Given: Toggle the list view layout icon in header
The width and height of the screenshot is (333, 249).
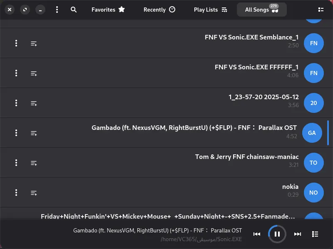Looking at the screenshot, I should (x=321, y=10).
